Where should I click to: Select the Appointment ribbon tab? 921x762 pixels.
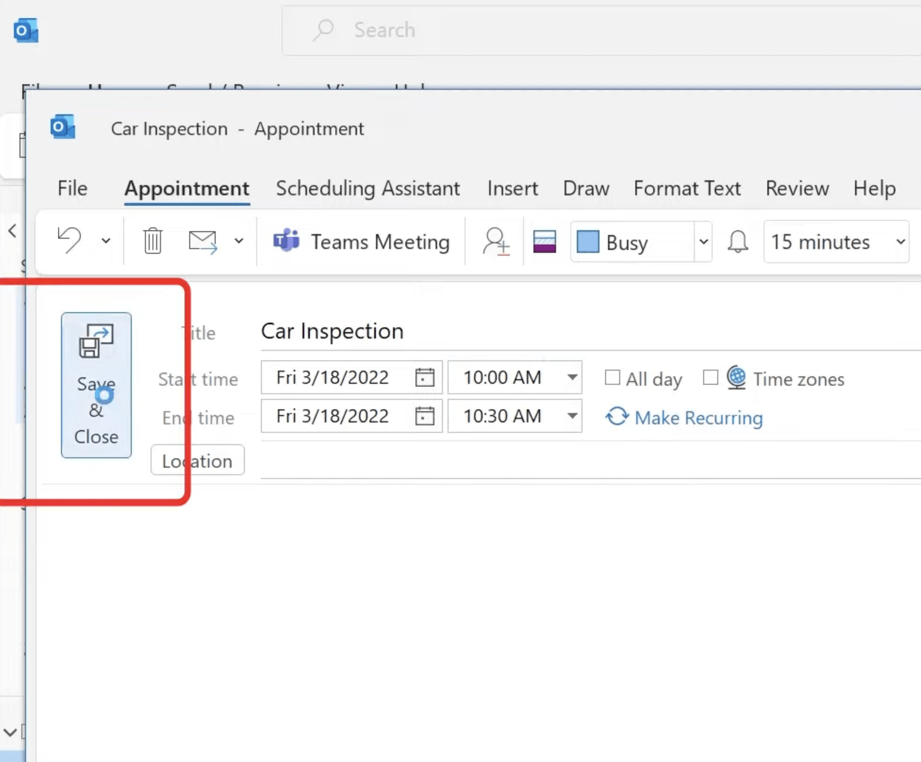(187, 188)
